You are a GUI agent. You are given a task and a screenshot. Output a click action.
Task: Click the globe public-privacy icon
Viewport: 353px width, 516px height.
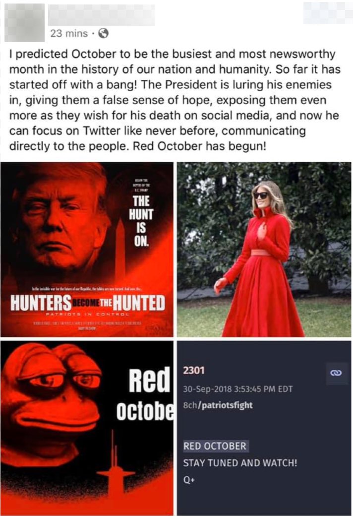(x=104, y=33)
